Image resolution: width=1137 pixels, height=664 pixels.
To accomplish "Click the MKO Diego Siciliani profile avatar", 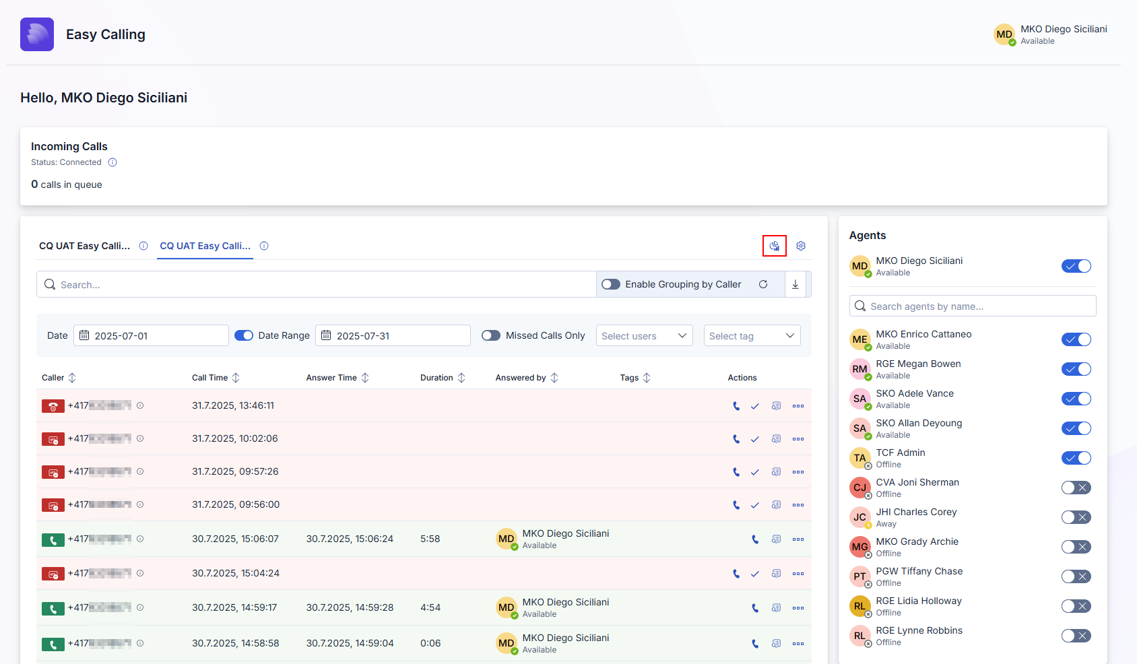I will [x=1004, y=34].
